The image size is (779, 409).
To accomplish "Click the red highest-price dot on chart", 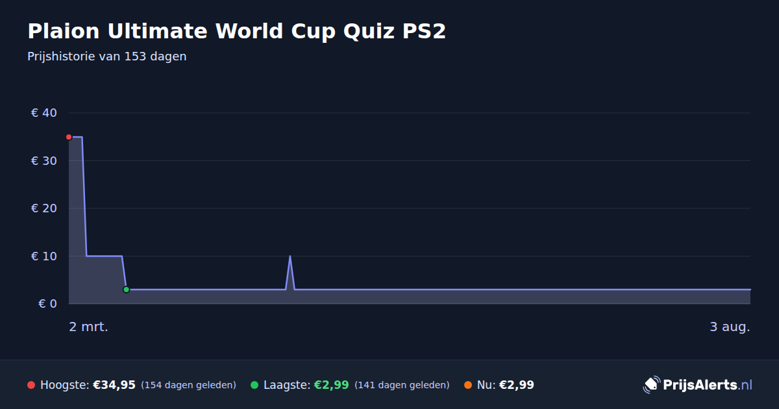I will (69, 137).
